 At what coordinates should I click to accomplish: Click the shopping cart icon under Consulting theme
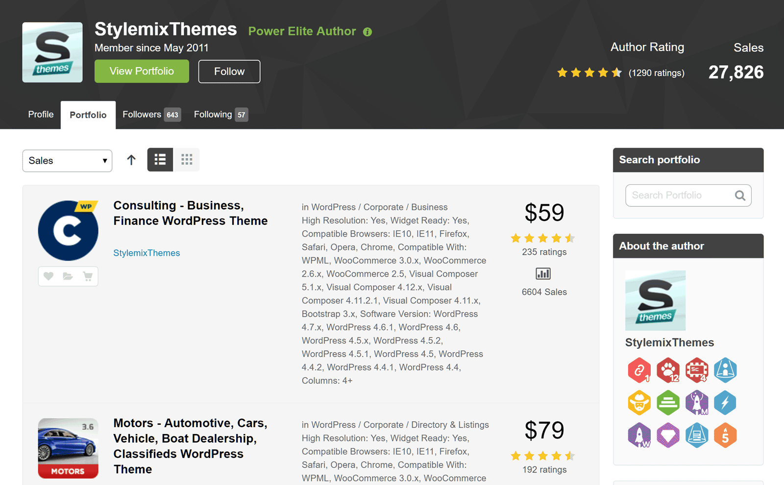pos(88,276)
